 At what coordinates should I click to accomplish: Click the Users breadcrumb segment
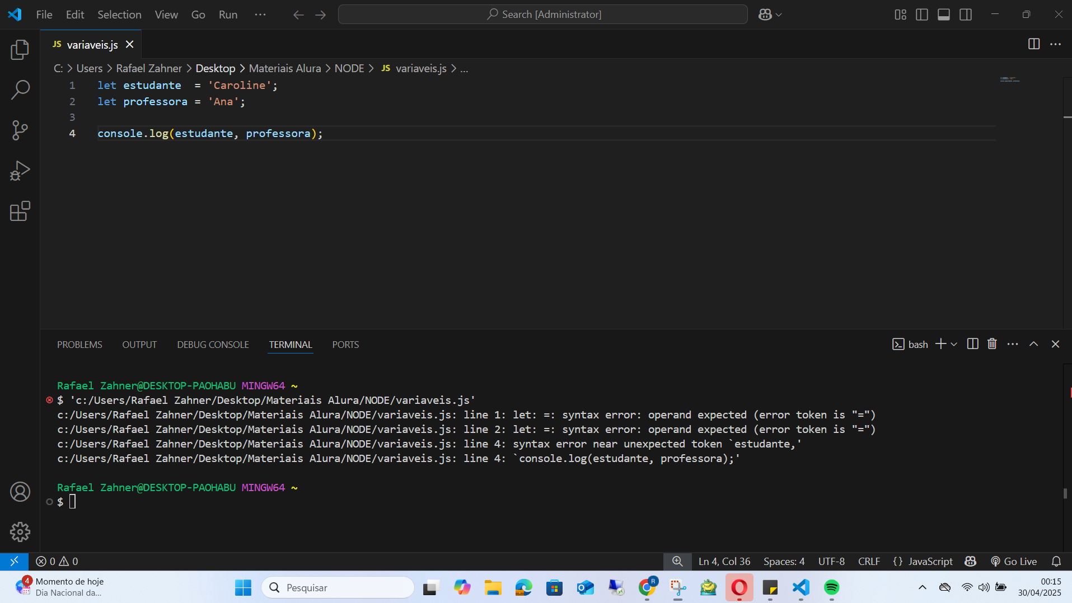[x=90, y=68]
